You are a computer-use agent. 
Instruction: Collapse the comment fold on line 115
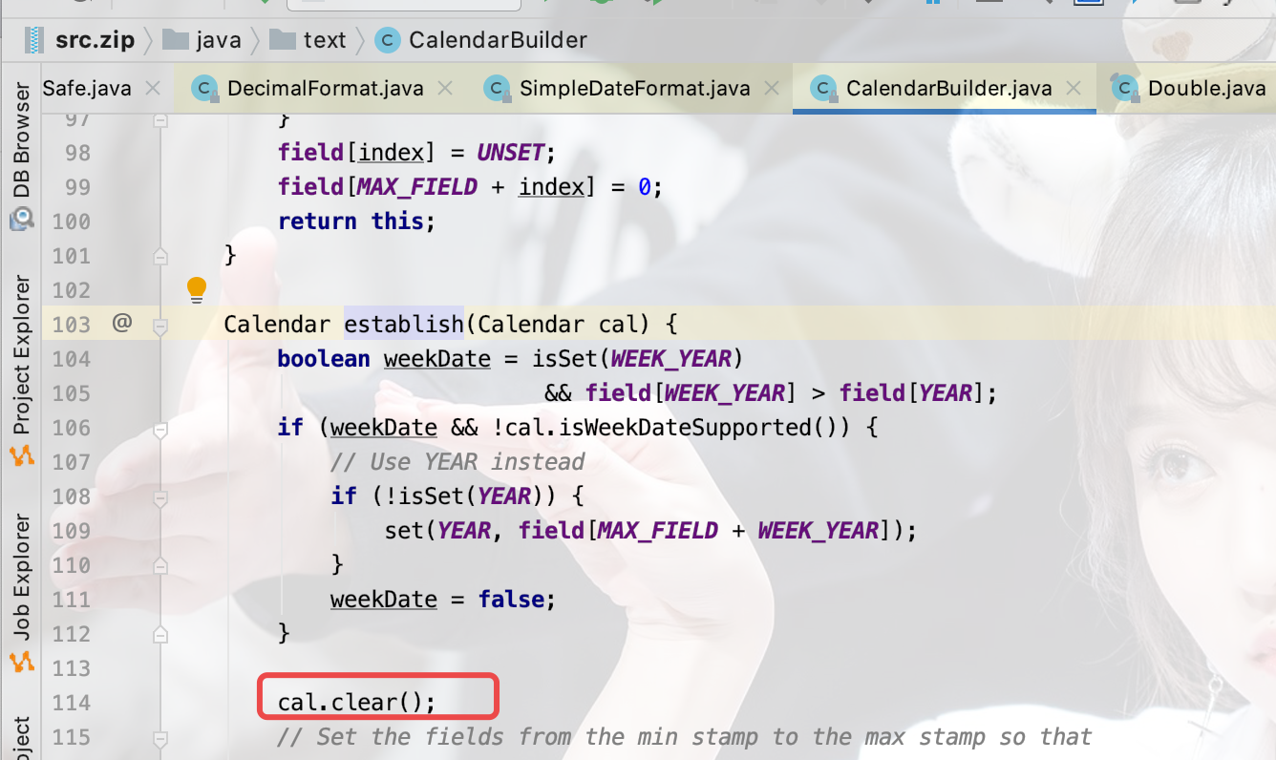pyautogui.click(x=160, y=737)
